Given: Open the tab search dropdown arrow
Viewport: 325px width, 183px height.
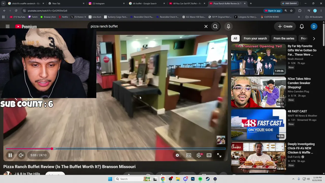Looking at the screenshot, I should (3, 4).
